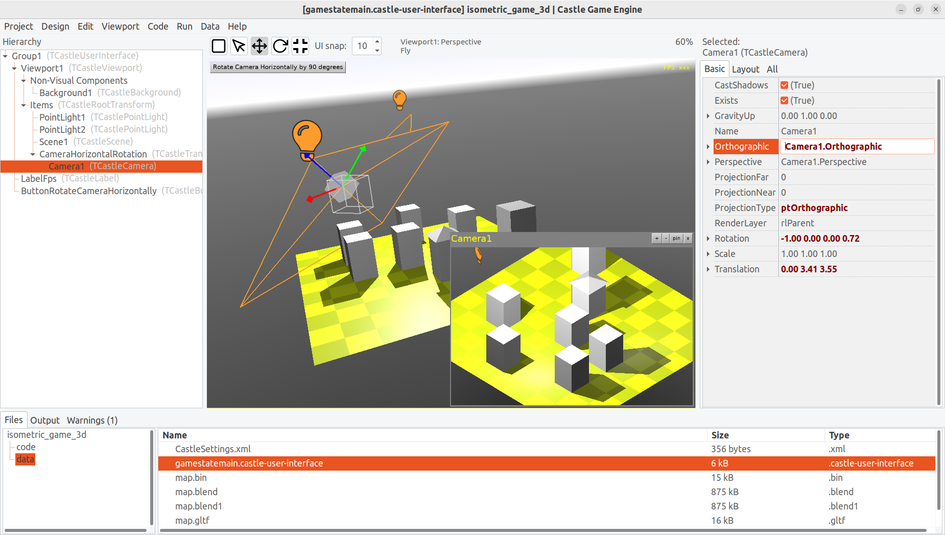The image size is (945, 535).
Task: Open the Edit menu
Action: pyautogui.click(x=85, y=27)
